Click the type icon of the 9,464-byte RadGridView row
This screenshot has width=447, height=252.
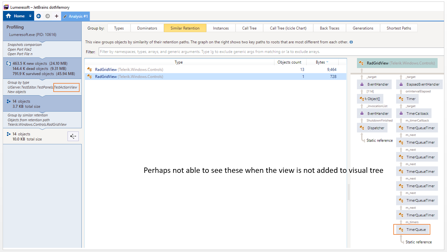(x=89, y=69)
